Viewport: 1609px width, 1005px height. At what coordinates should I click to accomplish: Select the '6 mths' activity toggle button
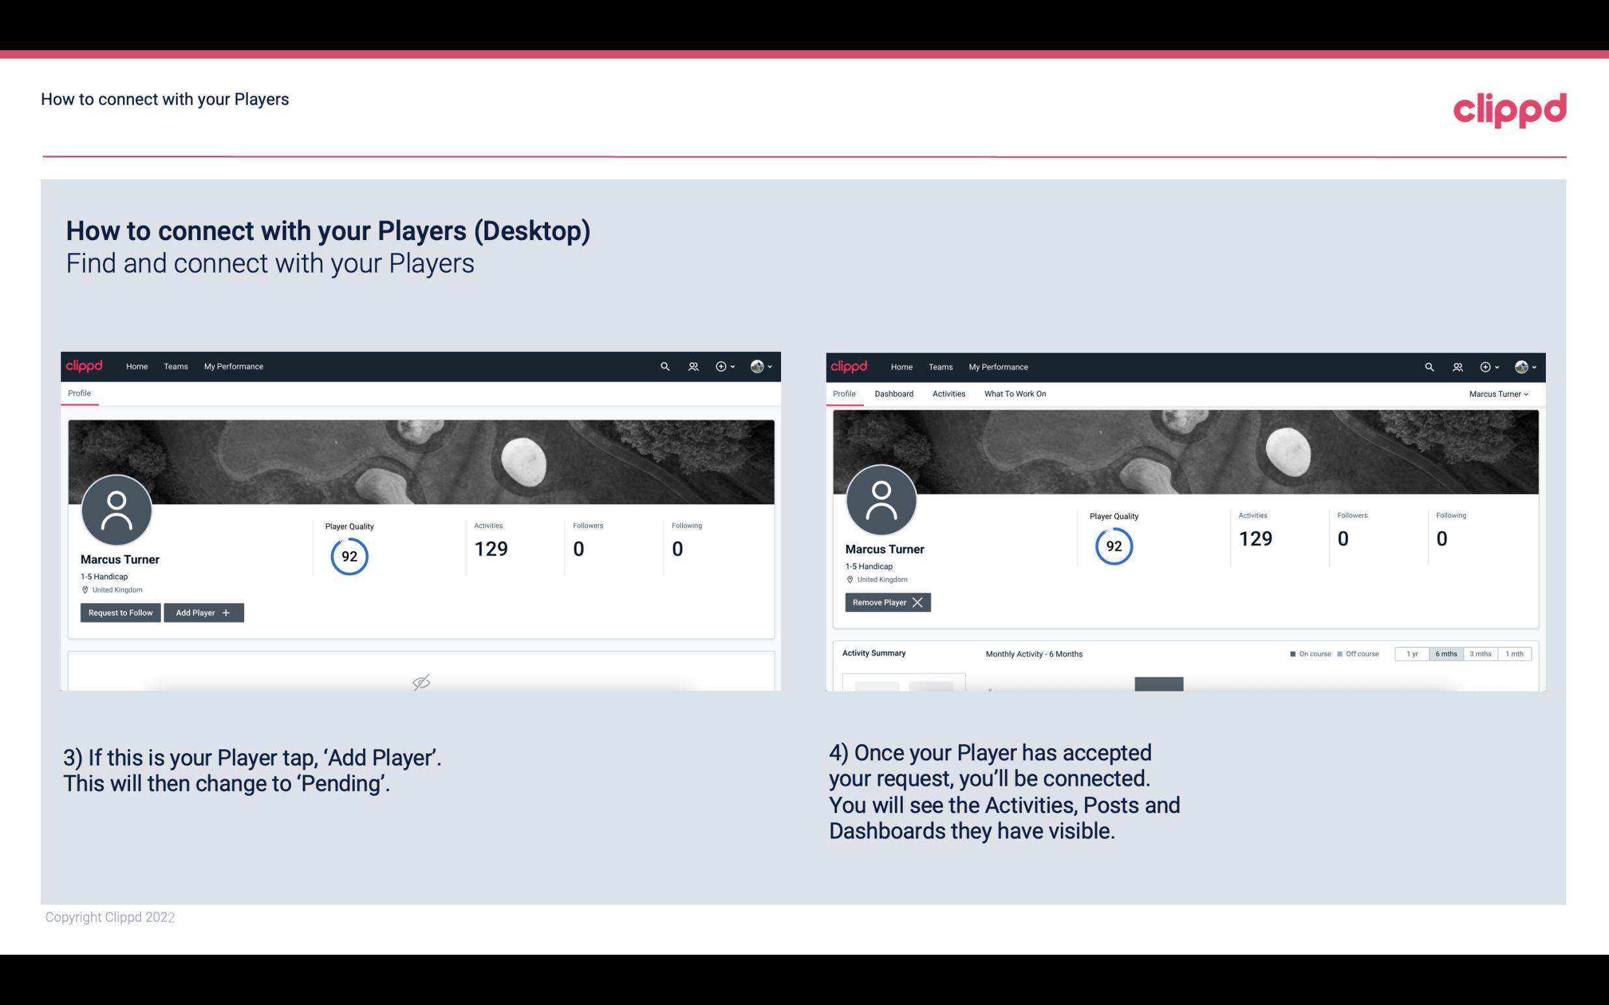[x=1444, y=653]
